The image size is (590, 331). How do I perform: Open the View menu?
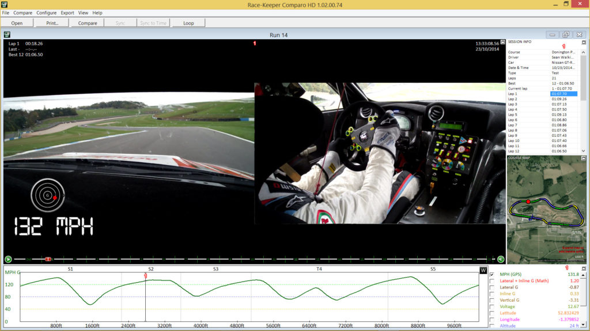point(83,13)
